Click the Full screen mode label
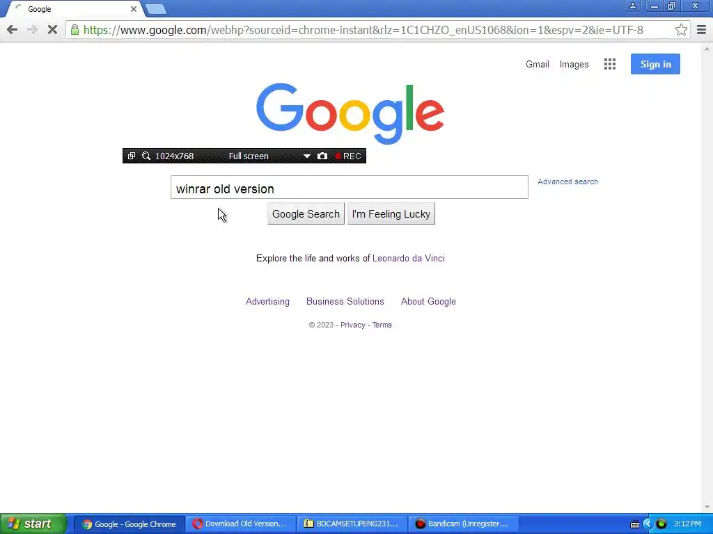This screenshot has width=713, height=534. coord(249,156)
